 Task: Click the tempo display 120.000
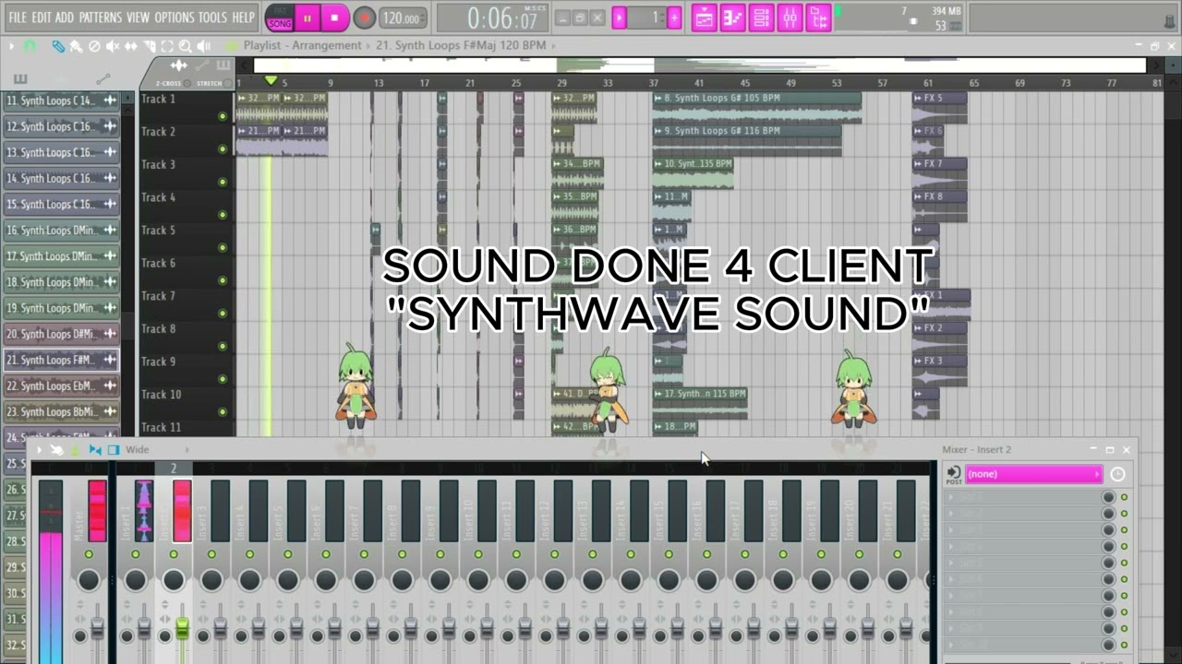pos(403,18)
